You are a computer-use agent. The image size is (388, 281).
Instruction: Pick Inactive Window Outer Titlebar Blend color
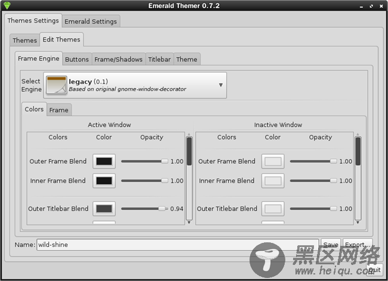273,209
